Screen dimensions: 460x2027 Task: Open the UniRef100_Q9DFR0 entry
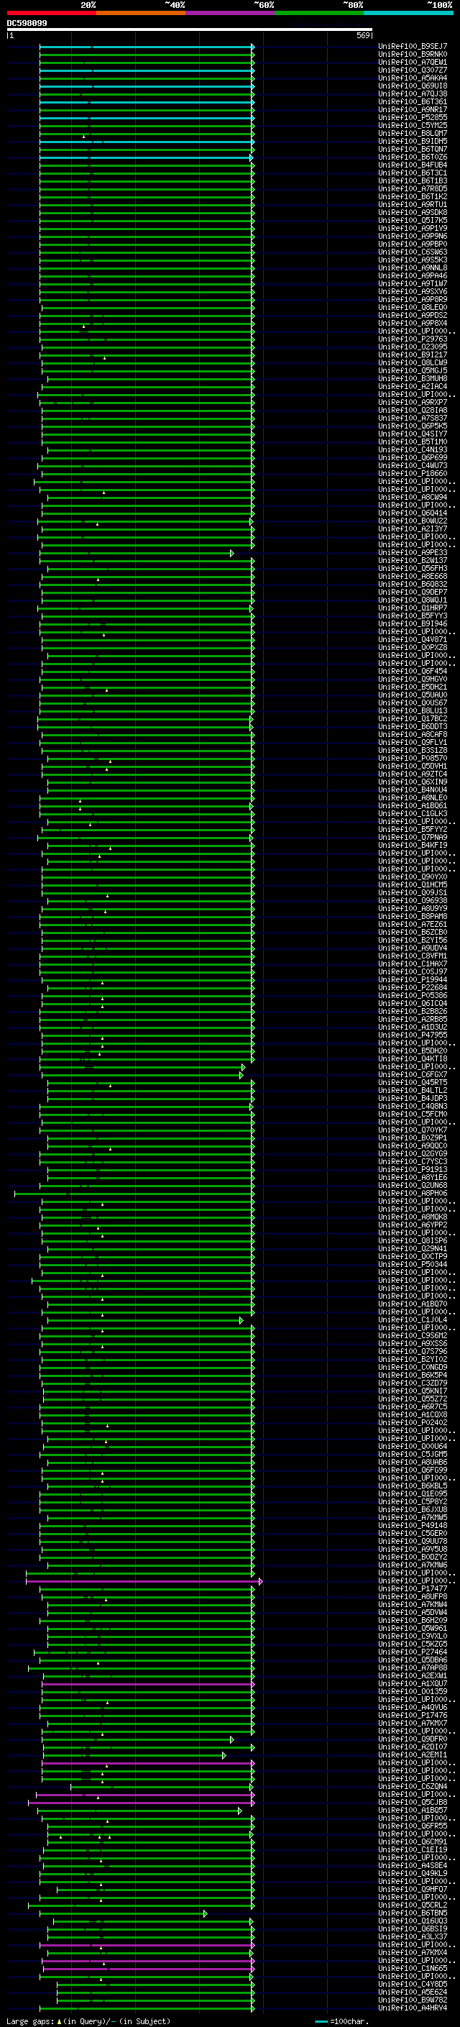click(x=413, y=1739)
